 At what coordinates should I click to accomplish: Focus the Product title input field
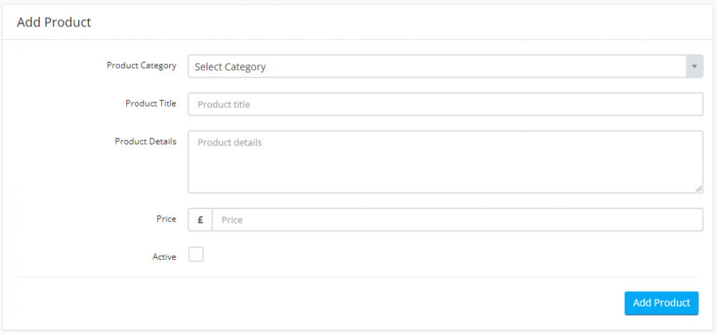click(445, 105)
